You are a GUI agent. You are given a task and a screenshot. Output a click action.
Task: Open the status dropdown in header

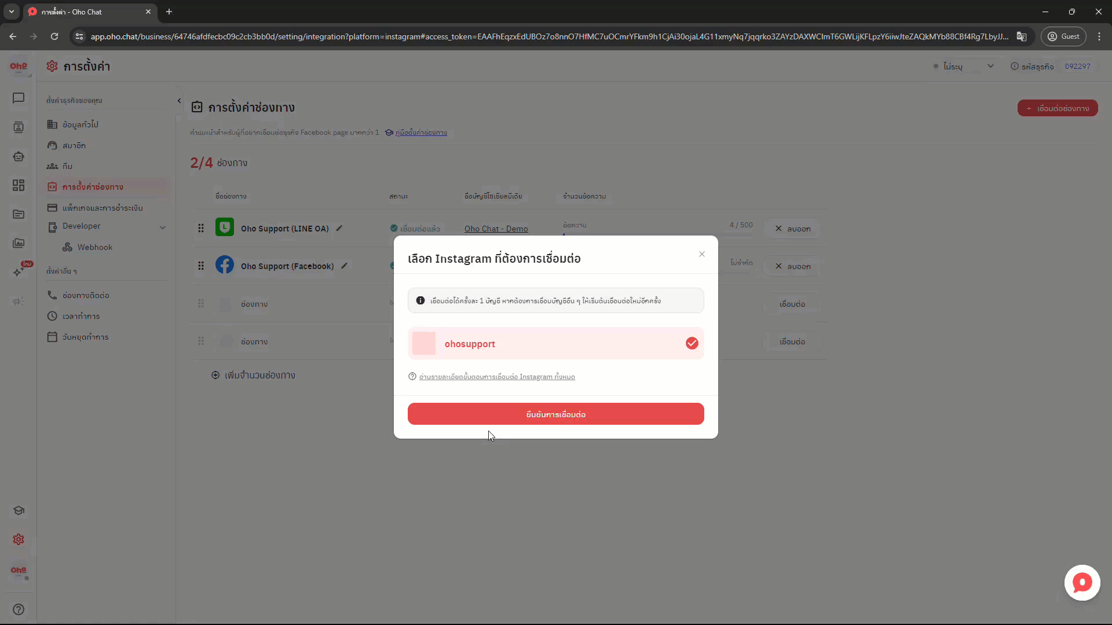coord(964,67)
